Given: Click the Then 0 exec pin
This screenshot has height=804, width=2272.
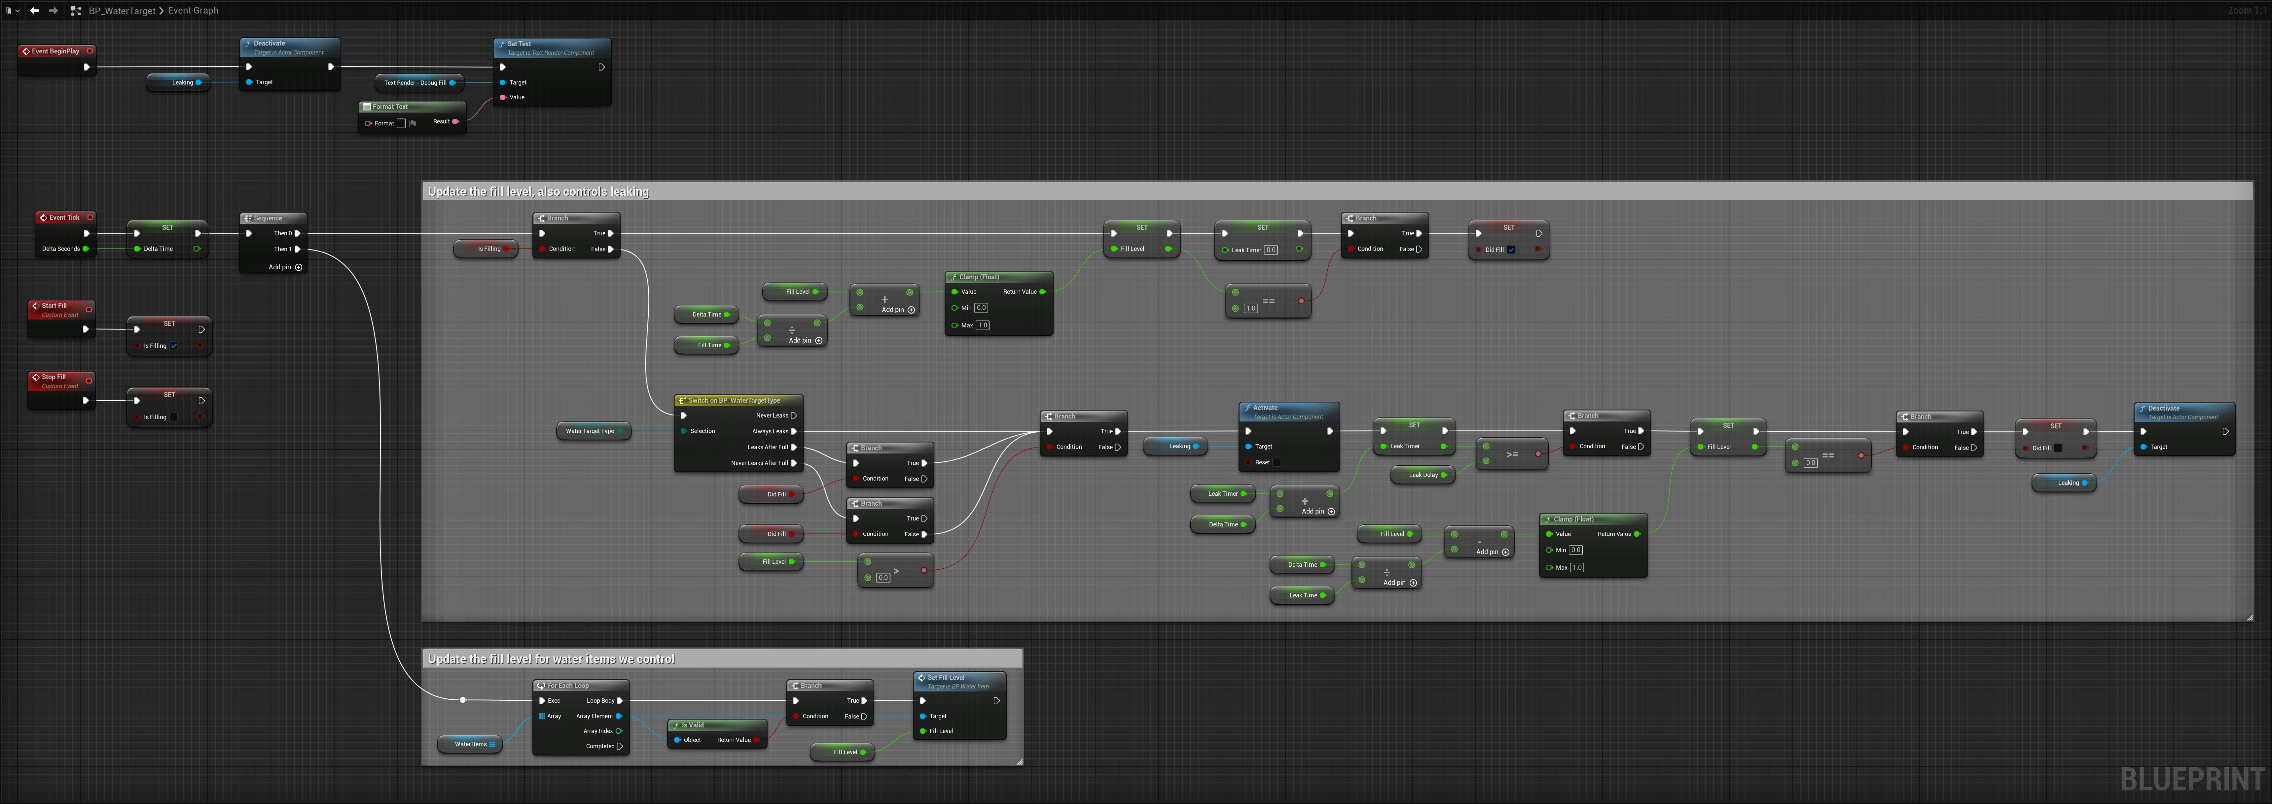Looking at the screenshot, I should (x=297, y=234).
